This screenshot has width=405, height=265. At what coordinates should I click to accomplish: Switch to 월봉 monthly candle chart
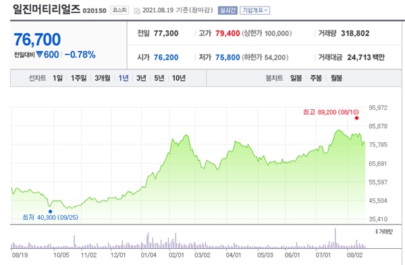(336, 78)
